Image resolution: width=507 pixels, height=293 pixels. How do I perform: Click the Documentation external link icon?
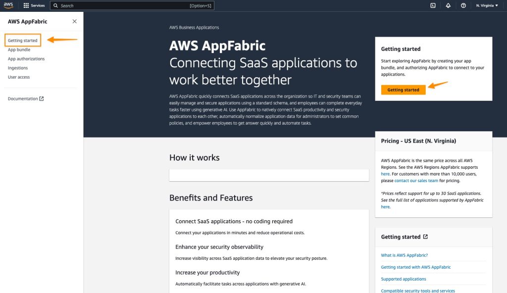point(42,98)
